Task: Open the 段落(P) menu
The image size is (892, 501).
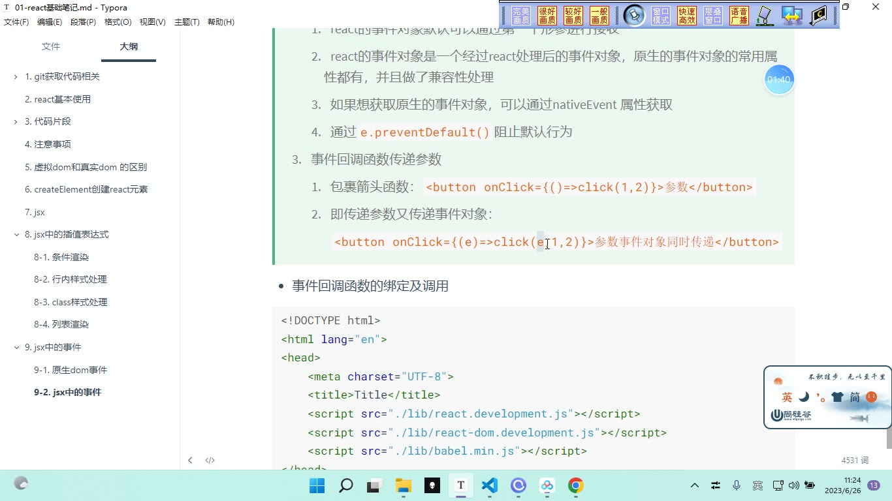Action: pos(83,22)
